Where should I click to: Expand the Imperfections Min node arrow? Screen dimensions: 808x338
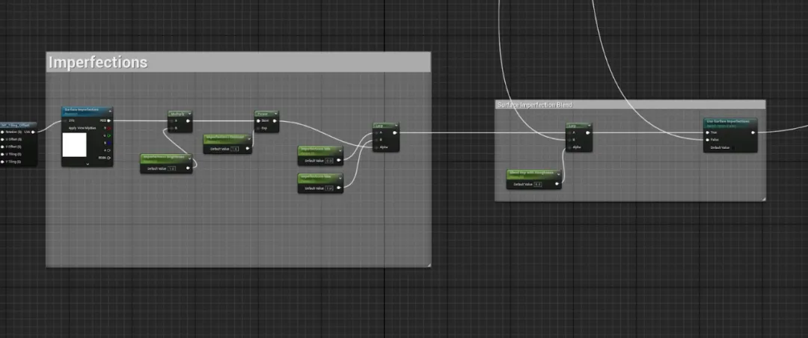[340, 150]
